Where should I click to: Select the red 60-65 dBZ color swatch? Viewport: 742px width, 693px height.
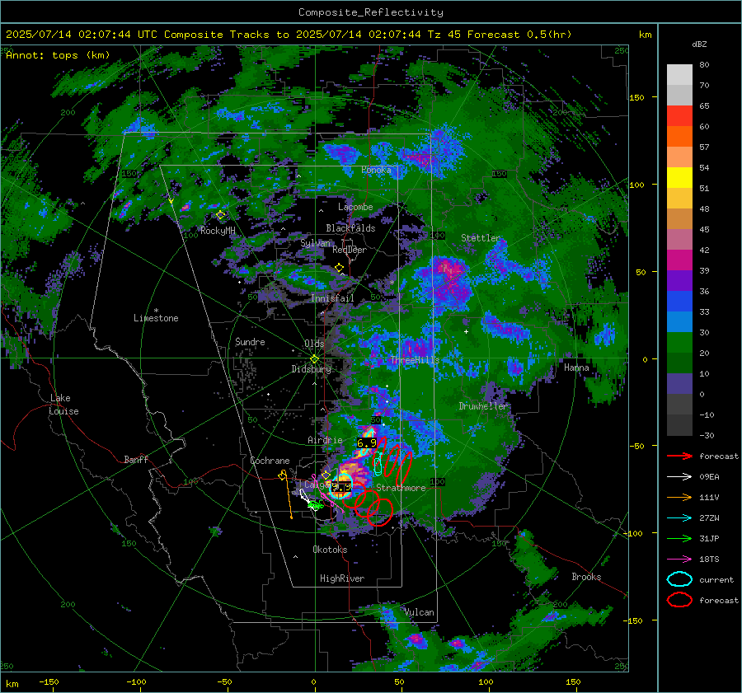point(679,116)
